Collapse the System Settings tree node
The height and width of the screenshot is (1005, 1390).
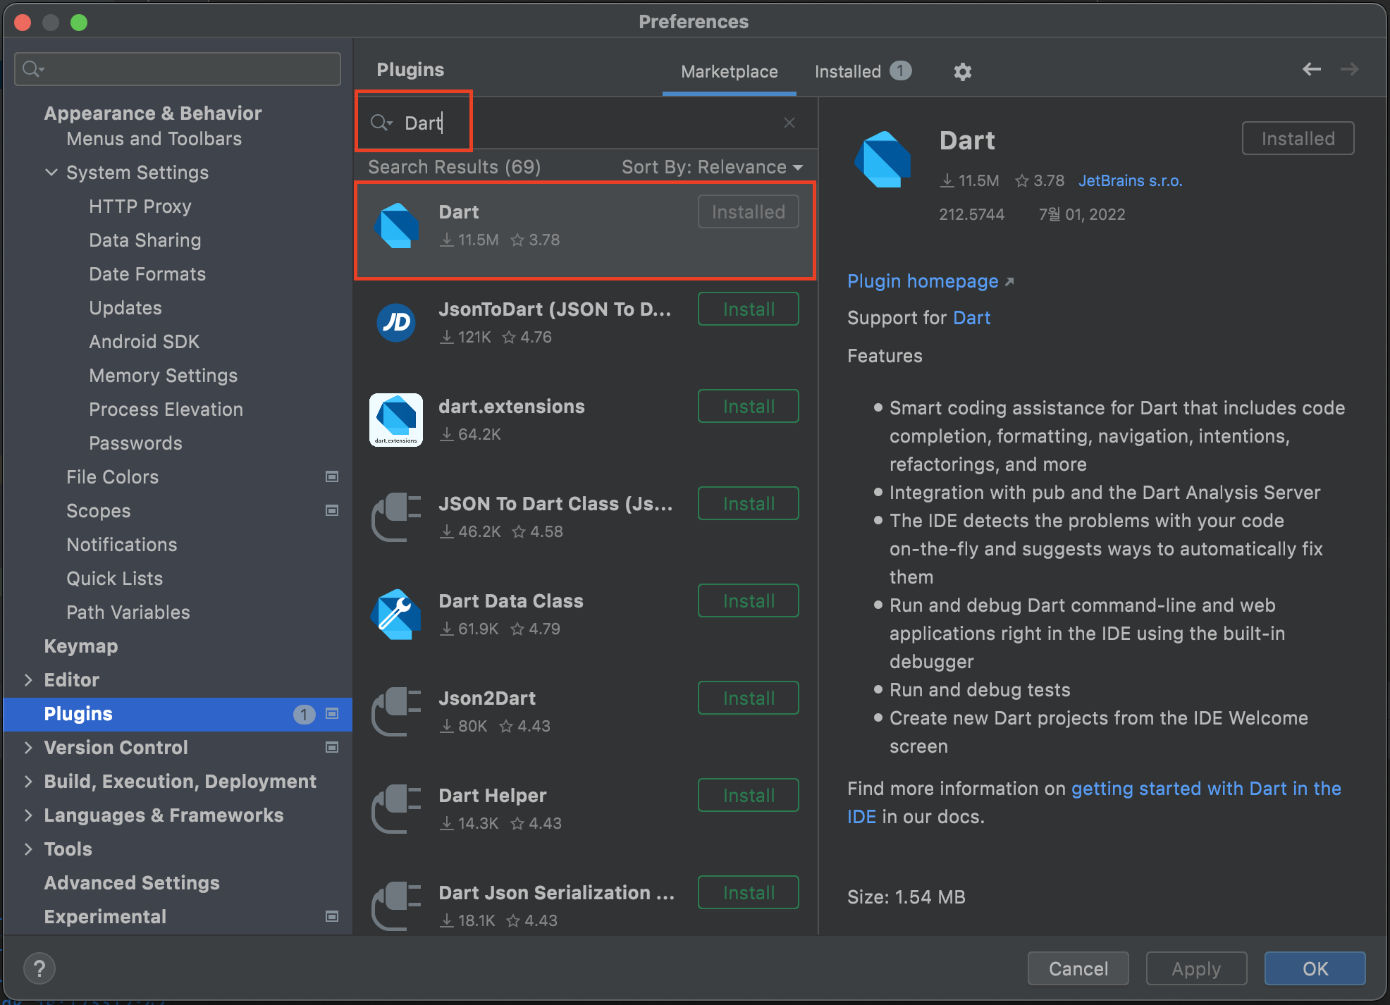point(51,173)
